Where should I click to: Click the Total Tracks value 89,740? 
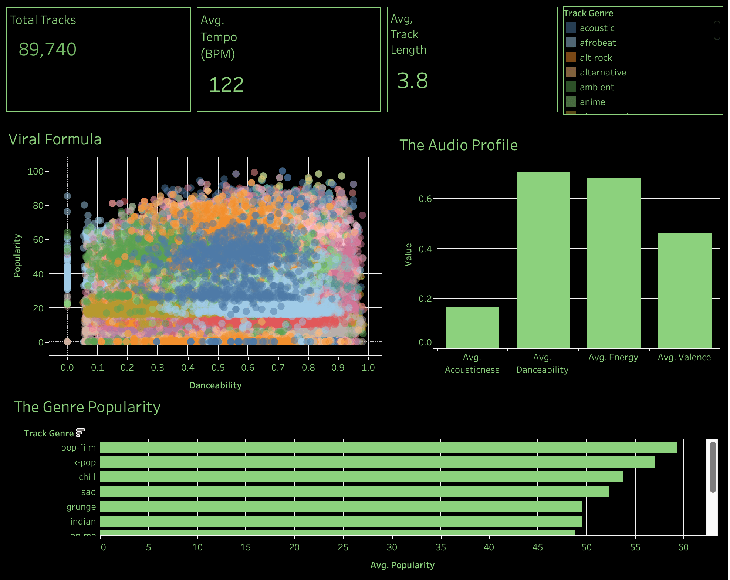click(47, 49)
